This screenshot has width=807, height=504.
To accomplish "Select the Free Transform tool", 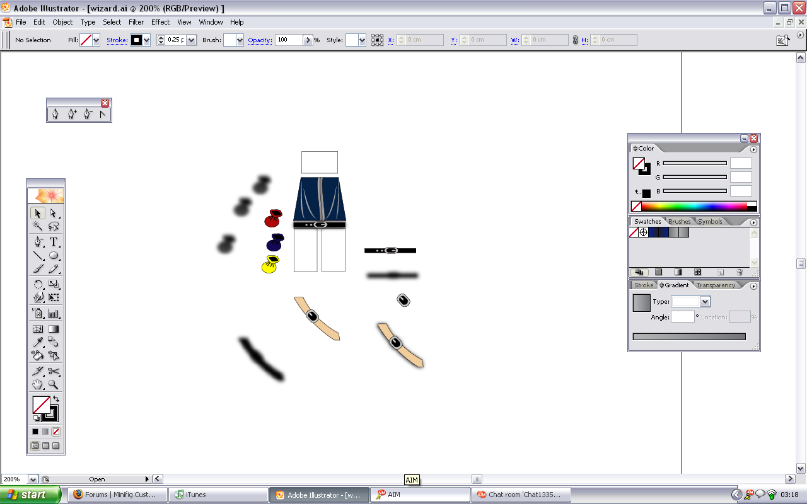I will [54, 298].
